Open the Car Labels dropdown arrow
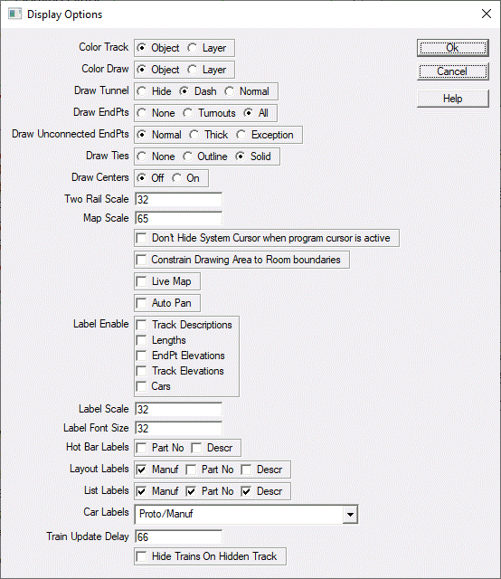 point(350,515)
